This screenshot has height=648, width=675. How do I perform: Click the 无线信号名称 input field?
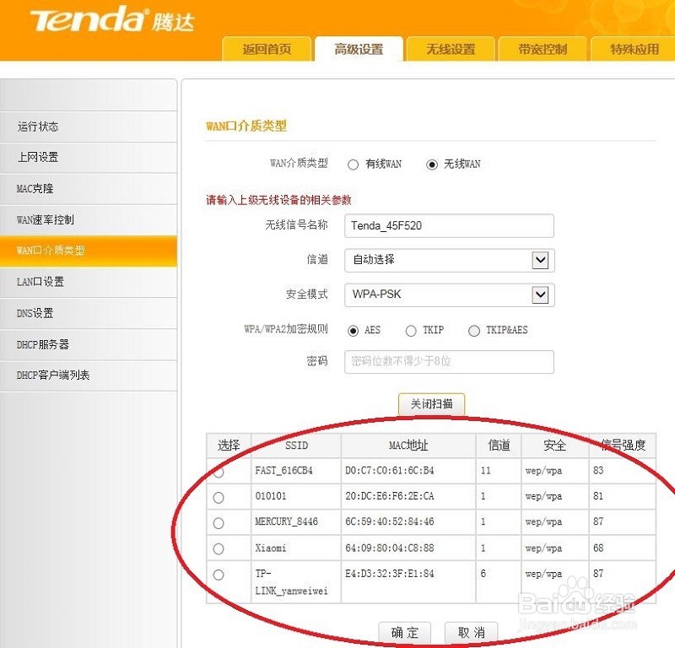tap(449, 225)
